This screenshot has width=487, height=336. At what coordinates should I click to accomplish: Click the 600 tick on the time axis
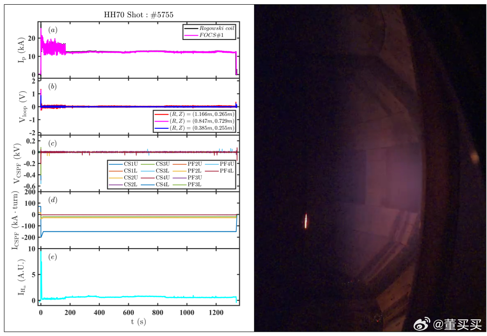[128, 313]
